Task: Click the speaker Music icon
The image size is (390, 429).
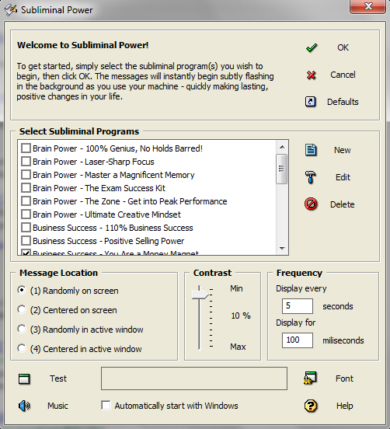Action: click(24, 406)
